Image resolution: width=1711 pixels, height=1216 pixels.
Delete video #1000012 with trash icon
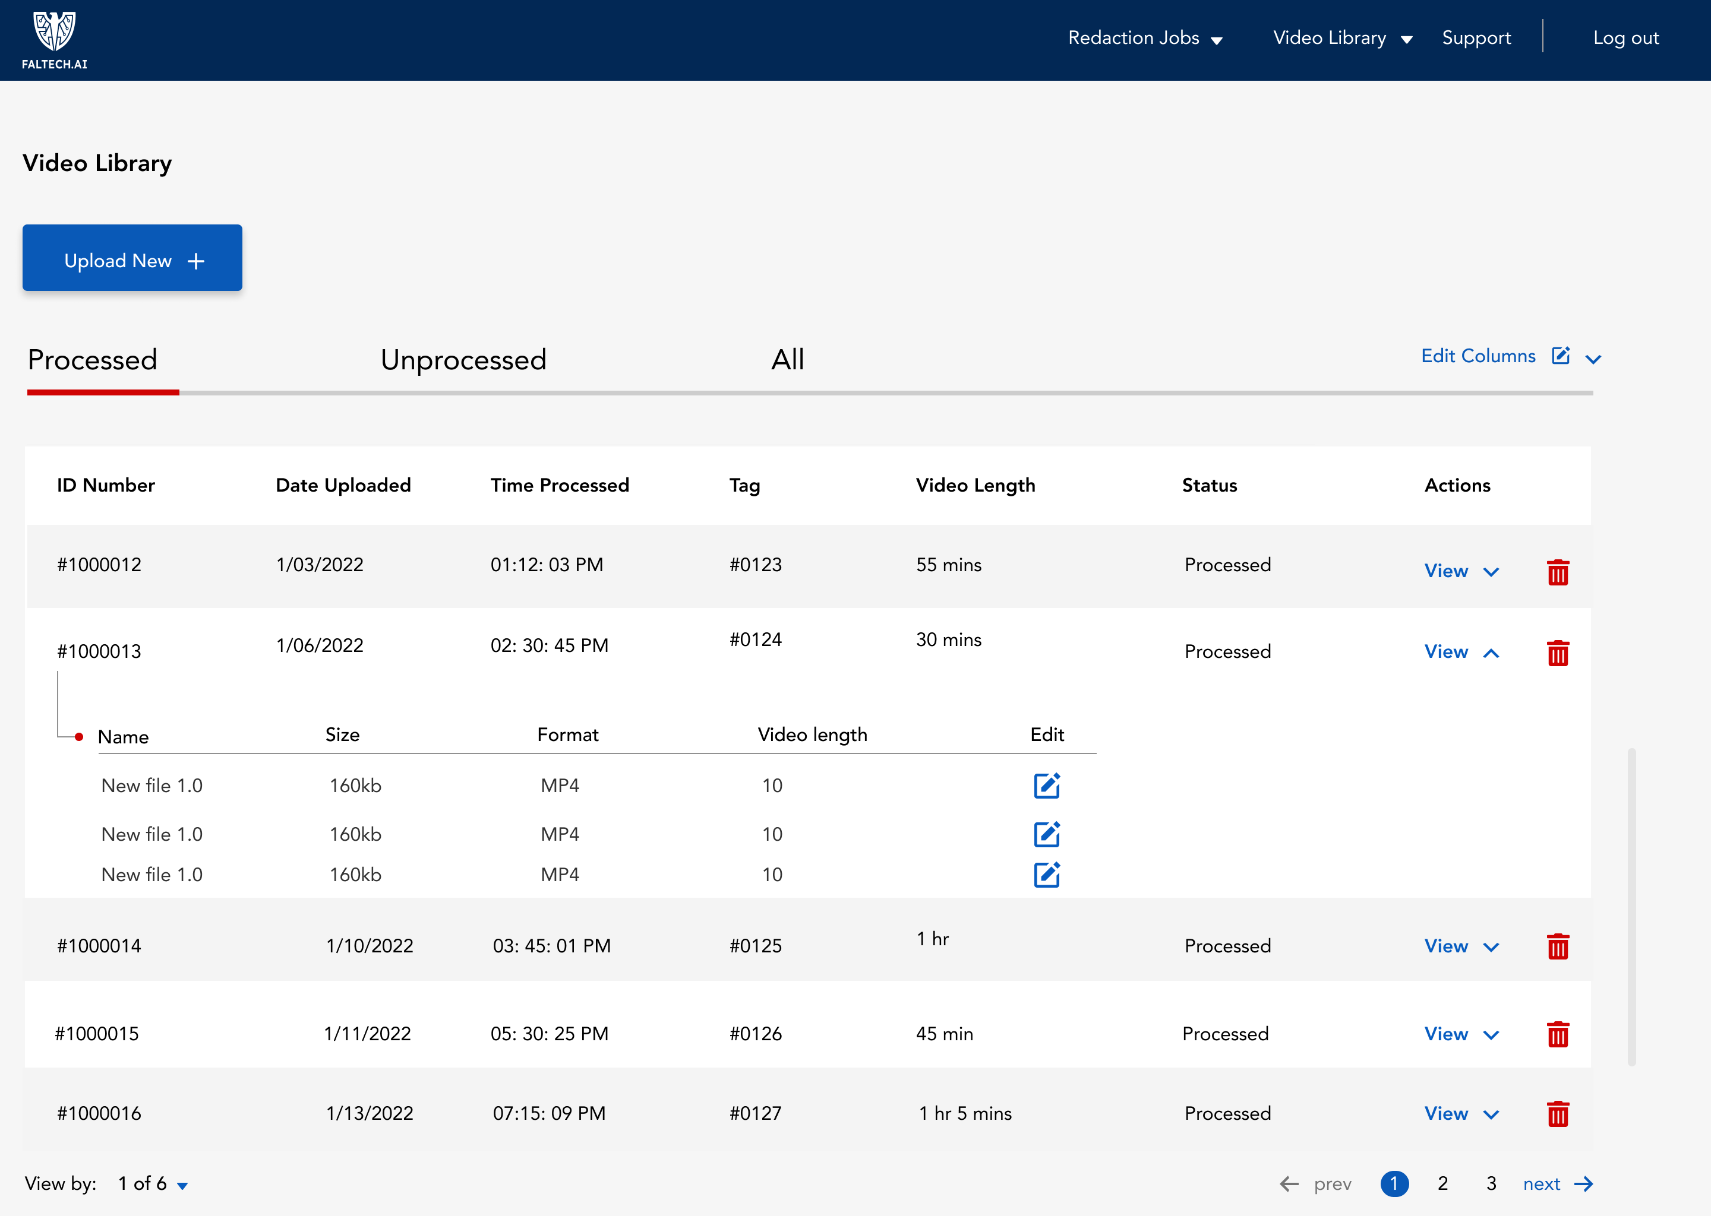point(1558,572)
